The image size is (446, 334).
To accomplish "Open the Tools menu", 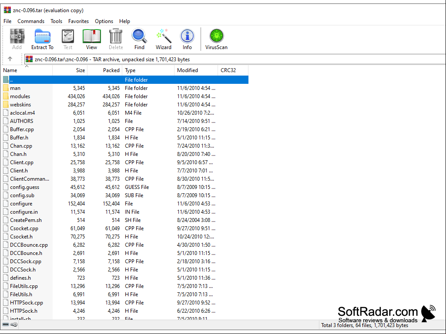I will pyautogui.click(x=56, y=21).
